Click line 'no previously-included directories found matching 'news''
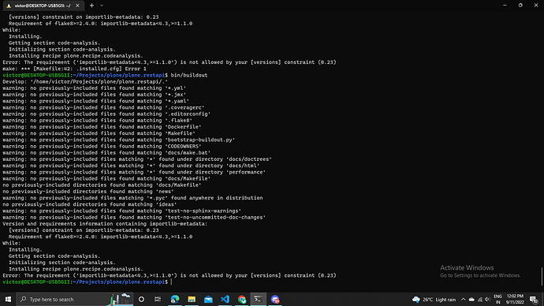This screenshot has height=306, width=544. coord(88,191)
